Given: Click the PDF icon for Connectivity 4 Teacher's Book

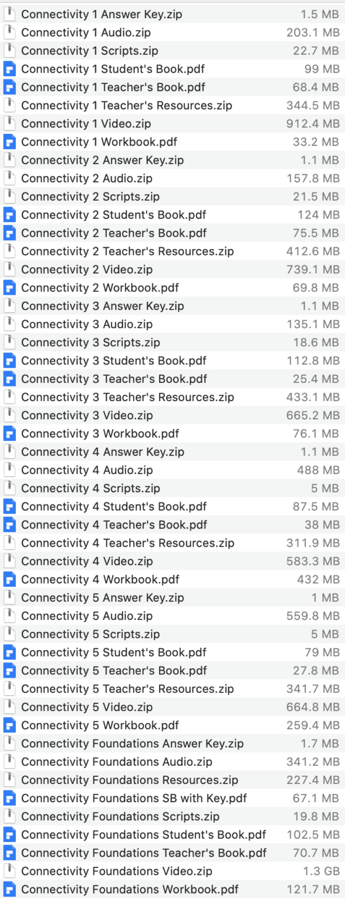Looking at the screenshot, I should [9, 524].
